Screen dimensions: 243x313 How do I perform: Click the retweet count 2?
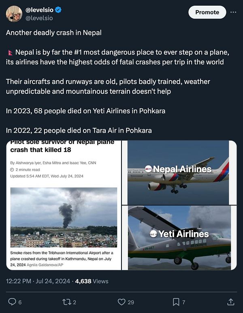click(74, 302)
